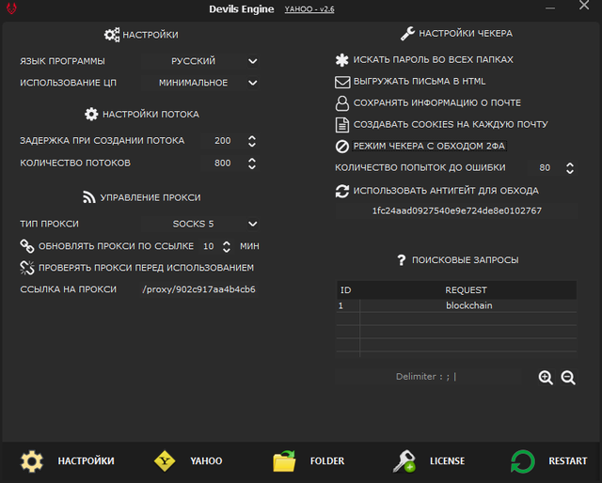The height and width of the screenshot is (483, 602).
Task: Click the zoom-out magnifier to remove request
Action: click(568, 378)
